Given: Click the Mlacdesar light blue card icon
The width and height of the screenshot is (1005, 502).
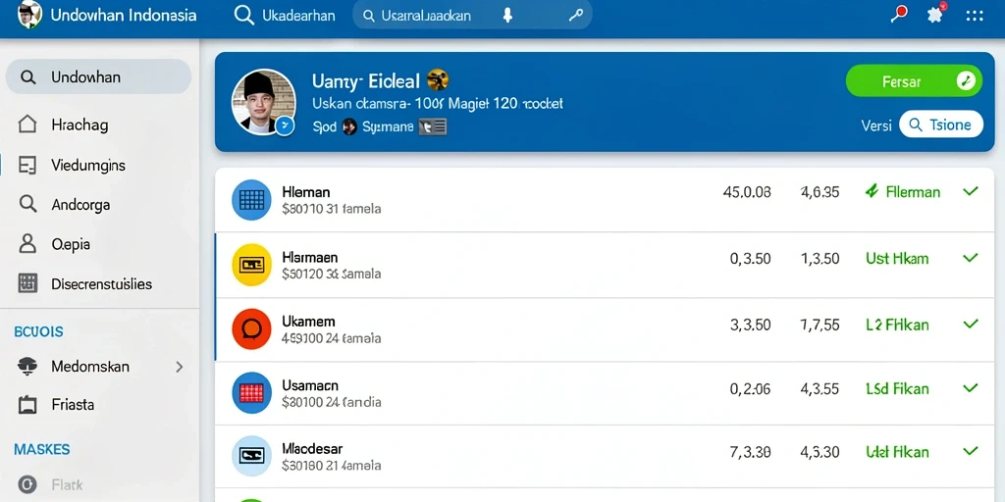Looking at the screenshot, I should click(x=251, y=456).
